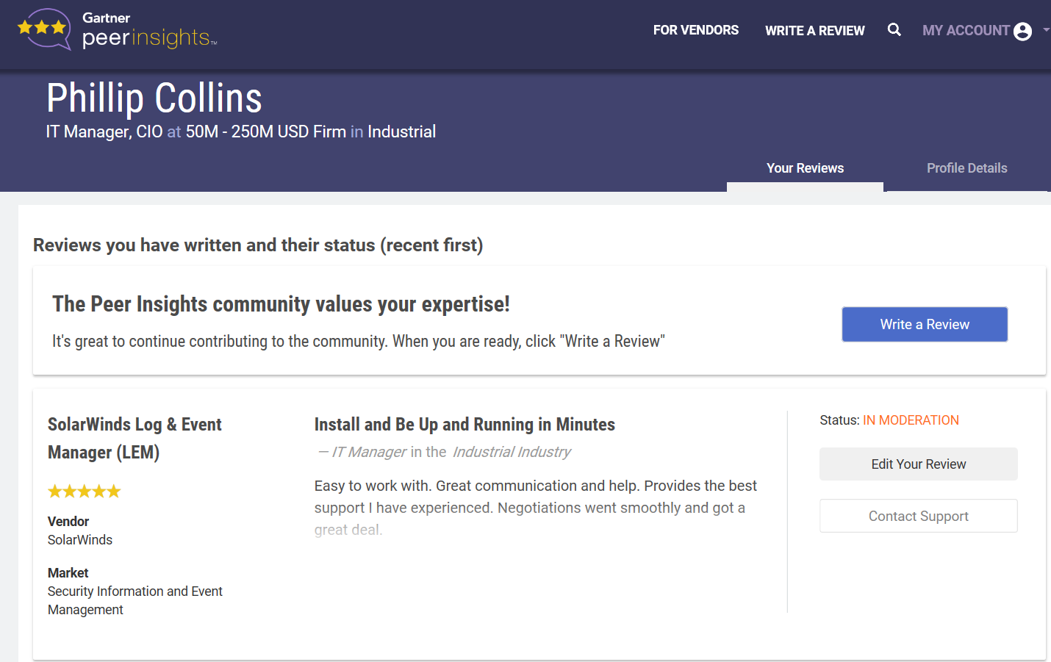Image resolution: width=1051 pixels, height=662 pixels.
Task: Click the account avatar icon
Action: [1022, 31]
